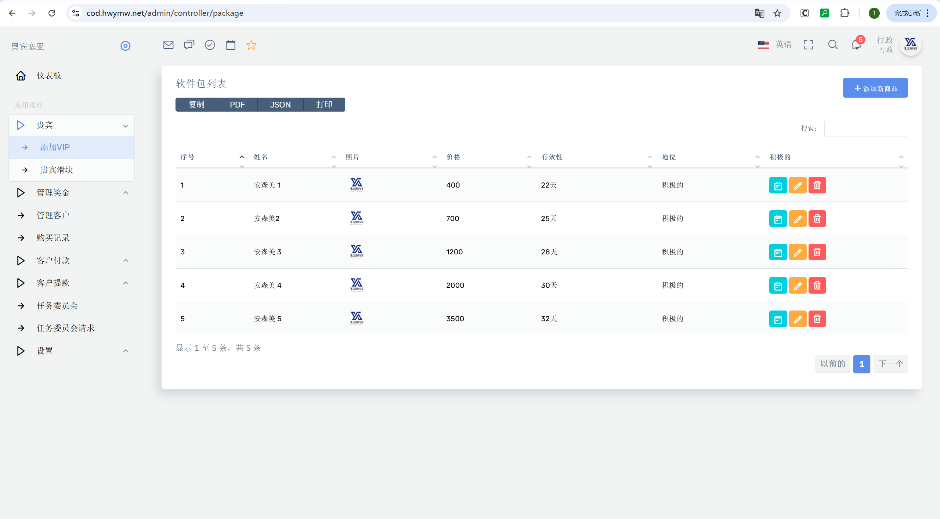The image size is (940, 519).
Task: Delete package 安森美 5 with red trash
Action: coord(817,319)
